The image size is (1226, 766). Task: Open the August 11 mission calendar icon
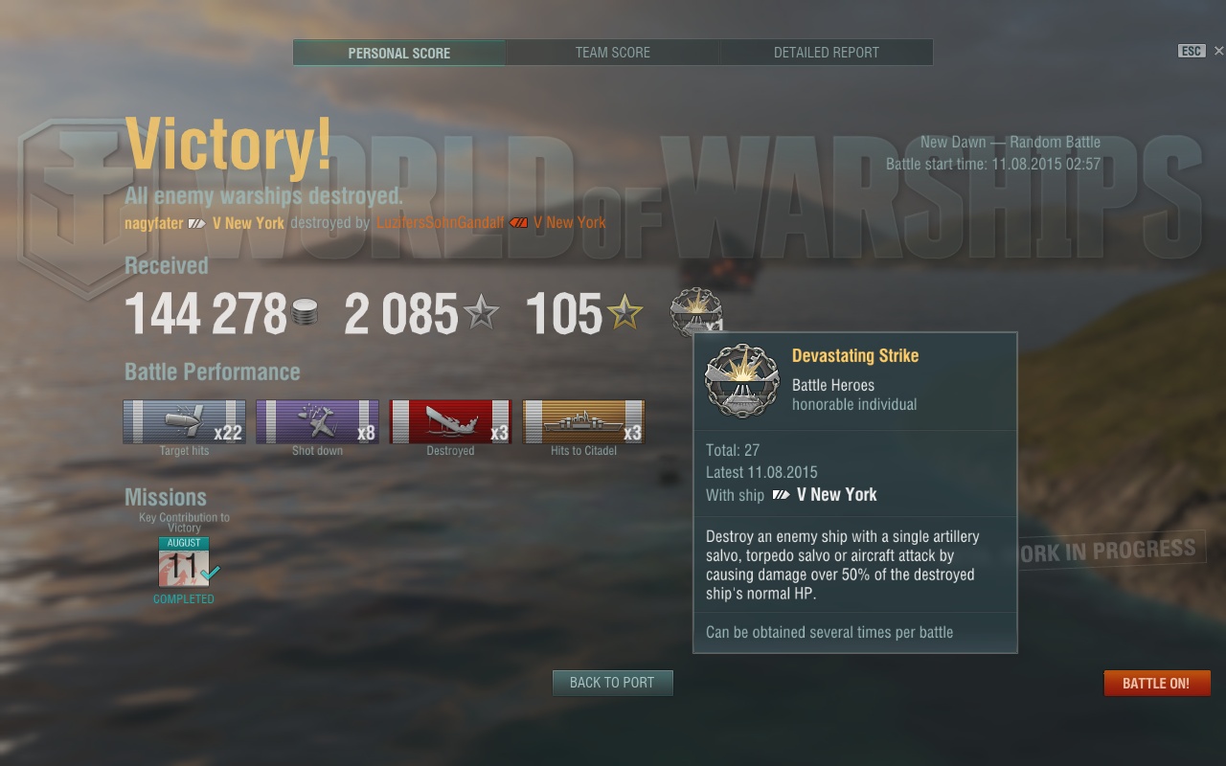tap(183, 562)
